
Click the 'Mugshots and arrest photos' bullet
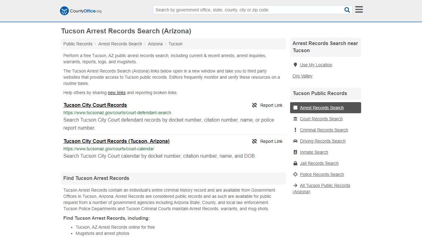(103, 233)
